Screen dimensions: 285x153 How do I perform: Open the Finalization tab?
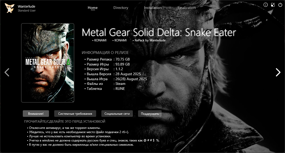coord(187,8)
